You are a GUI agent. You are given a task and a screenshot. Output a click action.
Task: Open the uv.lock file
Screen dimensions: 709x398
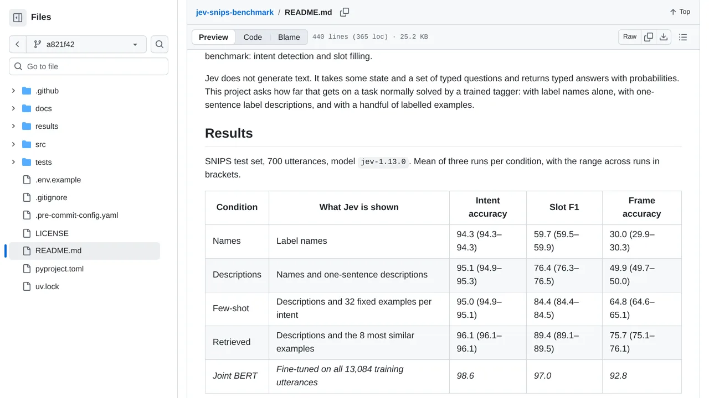point(47,286)
